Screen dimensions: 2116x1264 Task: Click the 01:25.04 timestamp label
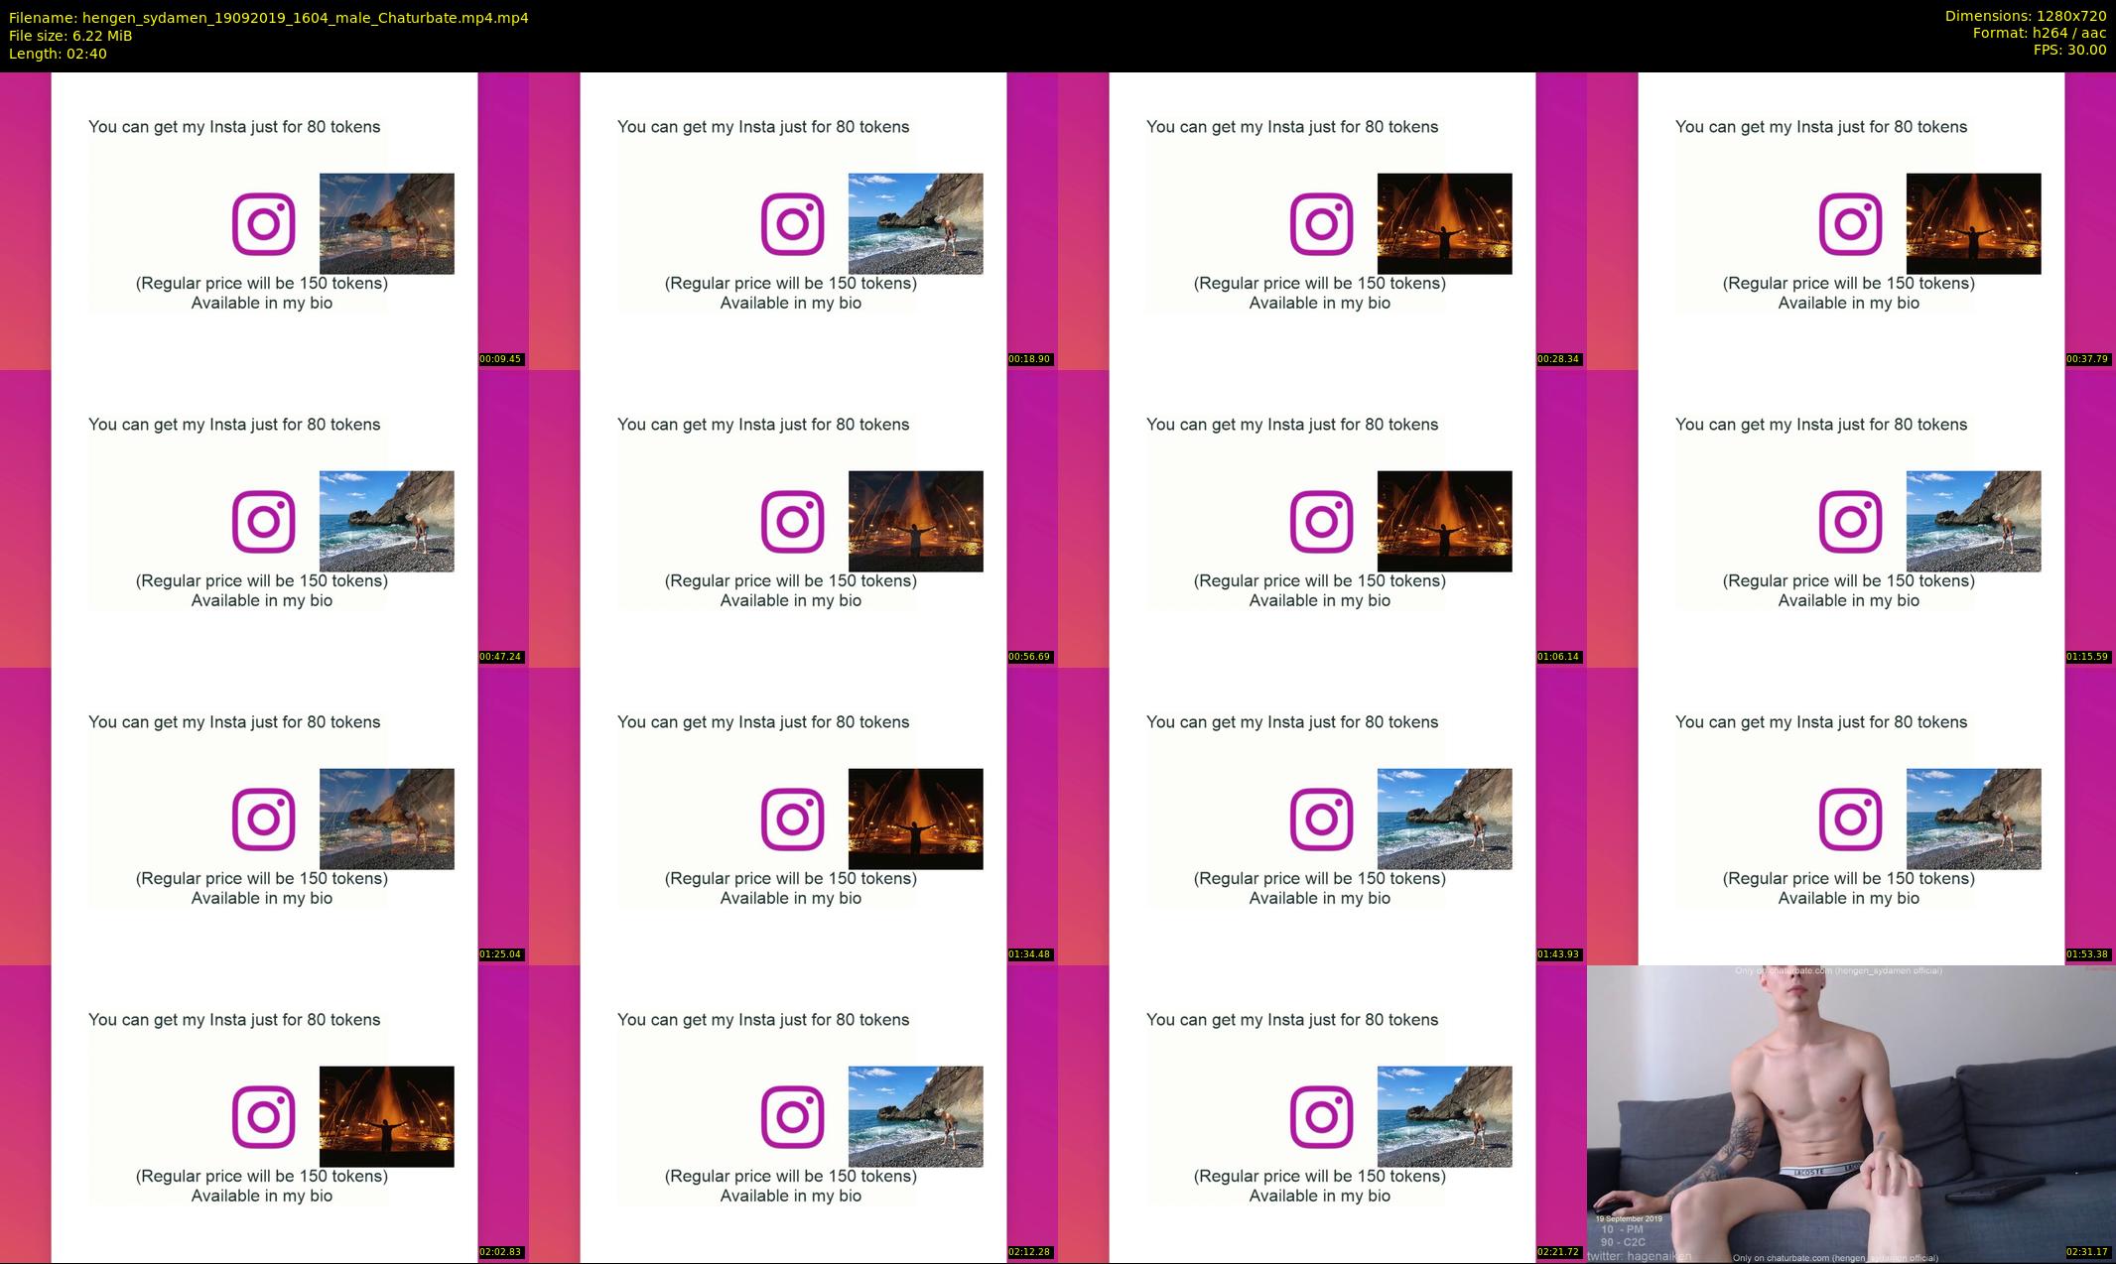500,954
